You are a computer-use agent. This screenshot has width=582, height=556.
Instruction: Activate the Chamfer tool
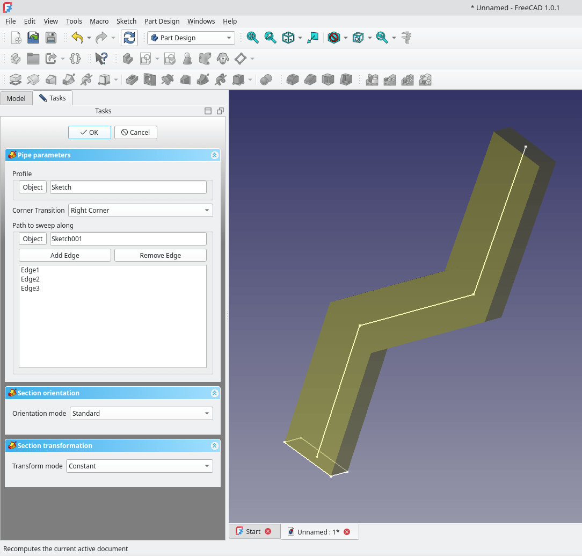tap(310, 80)
